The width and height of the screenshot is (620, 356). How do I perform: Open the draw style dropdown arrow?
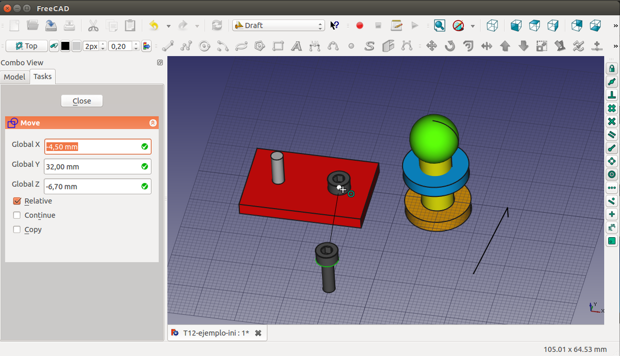click(472, 26)
